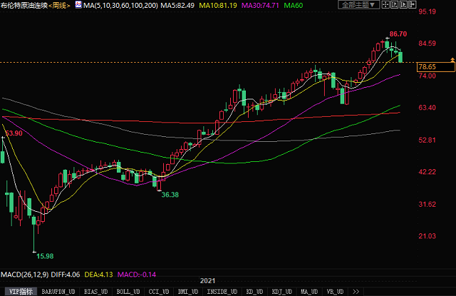456x296 pixels.
Task: Click the MACD(26,12,9) indicator label
Action: coord(25,274)
